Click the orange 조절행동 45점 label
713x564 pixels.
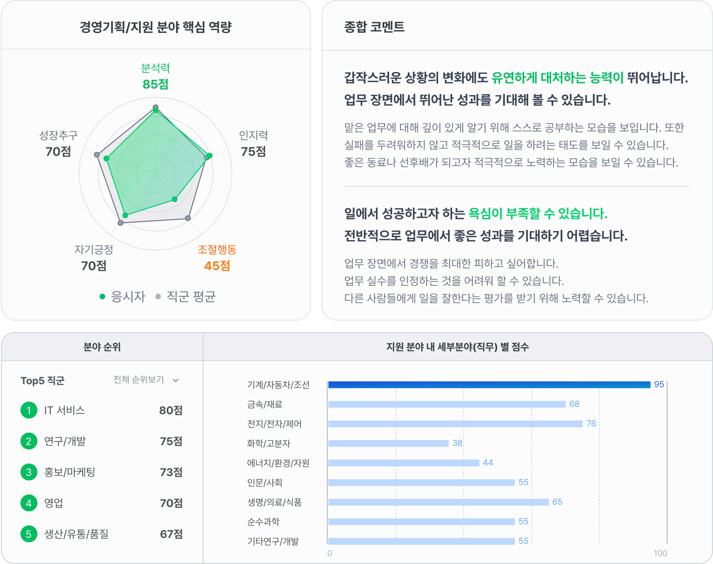pyautogui.click(x=217, y=258)
